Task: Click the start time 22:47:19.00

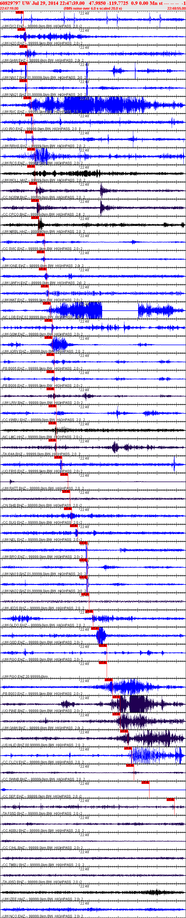Action: 9,8
